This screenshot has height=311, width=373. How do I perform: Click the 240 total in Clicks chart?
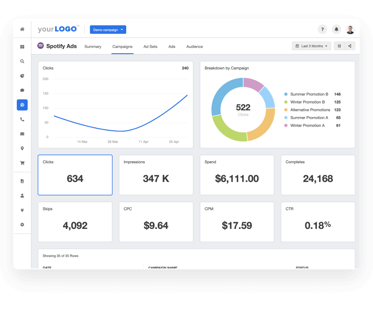click(185, 68)
